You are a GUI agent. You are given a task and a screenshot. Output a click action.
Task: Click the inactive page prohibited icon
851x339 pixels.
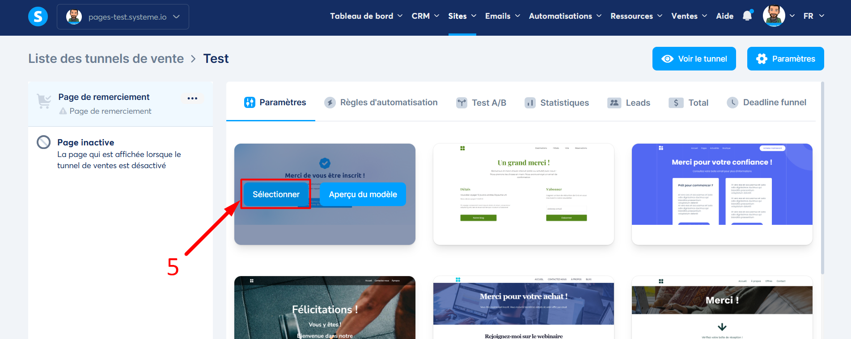(43, 142)
